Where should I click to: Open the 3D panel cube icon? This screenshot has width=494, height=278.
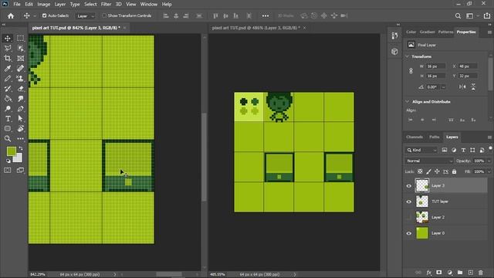tap(394, 52)
